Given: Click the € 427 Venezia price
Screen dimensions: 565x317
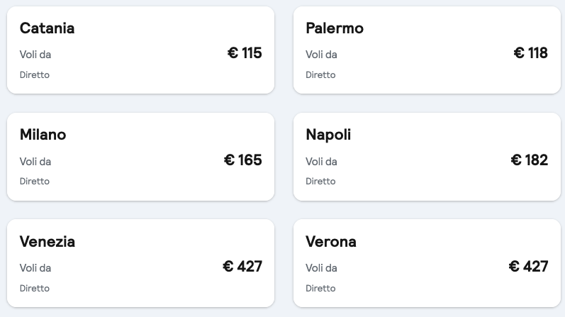Looking at the screenshot, I should [242, 267].
